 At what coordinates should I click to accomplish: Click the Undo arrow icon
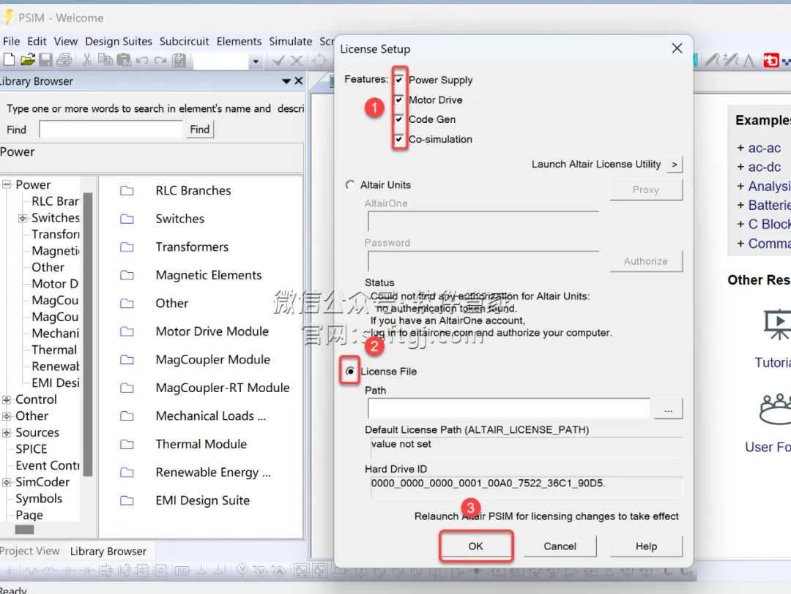pos(142,61)
